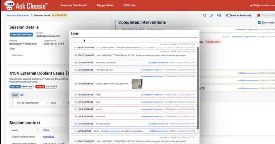Click the Ask Clessie robot logo
This screenshot has height=144, width=275.
tap(9, 5)
